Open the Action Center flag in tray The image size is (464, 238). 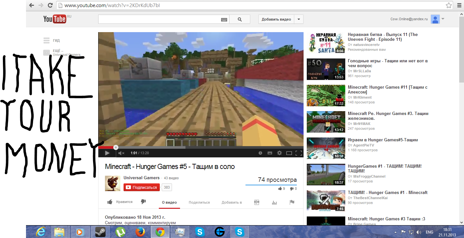[403, 232]
